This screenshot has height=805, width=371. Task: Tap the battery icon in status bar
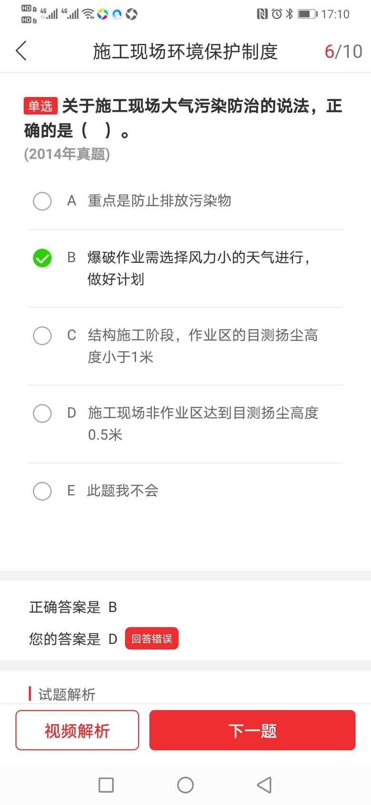click(x=307, y=14)
